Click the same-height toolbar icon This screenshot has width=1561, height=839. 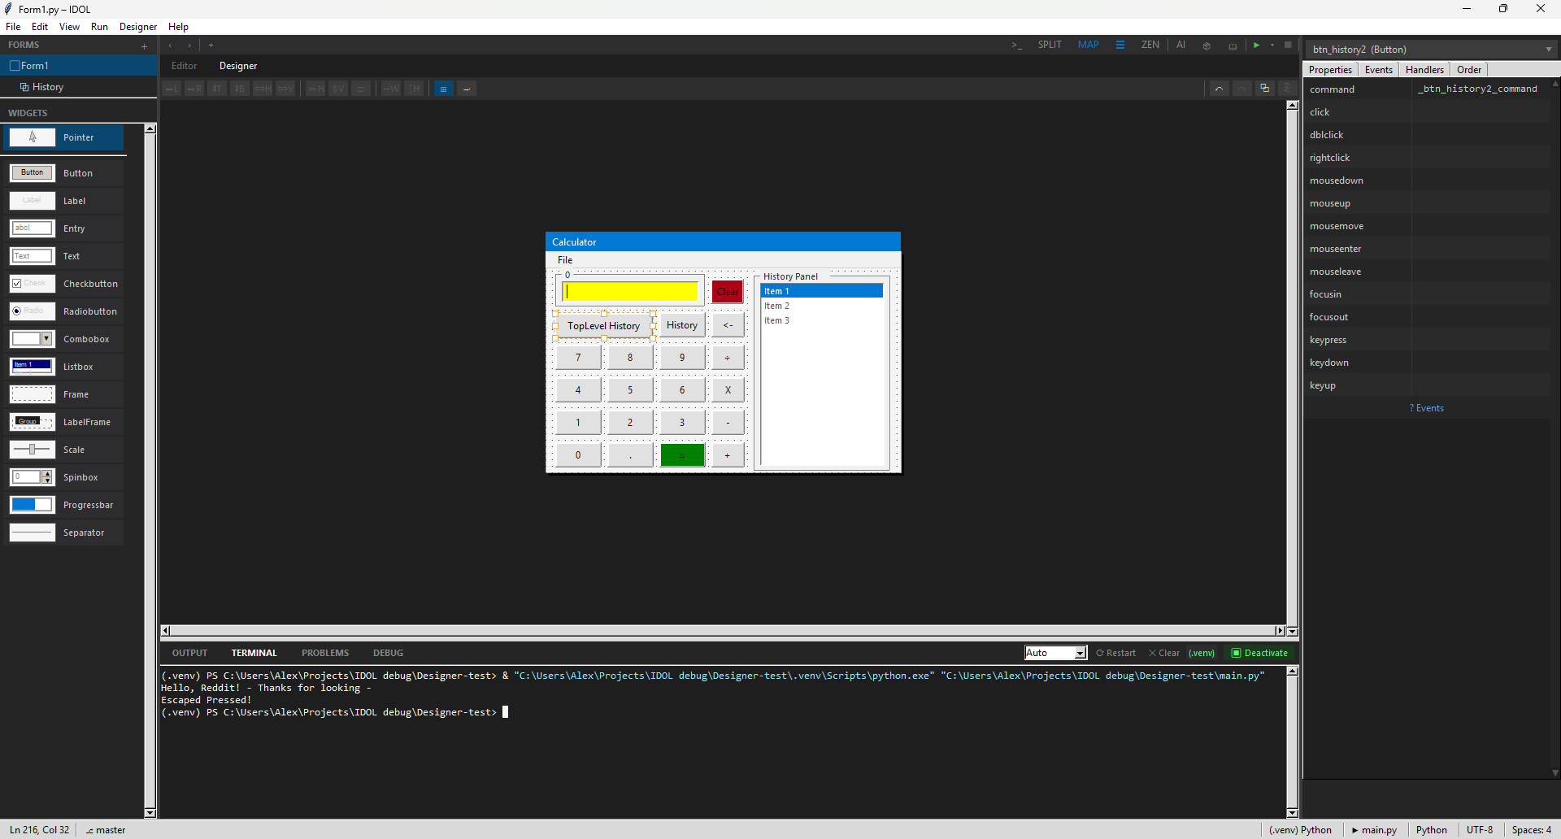(x=415, y=89)
